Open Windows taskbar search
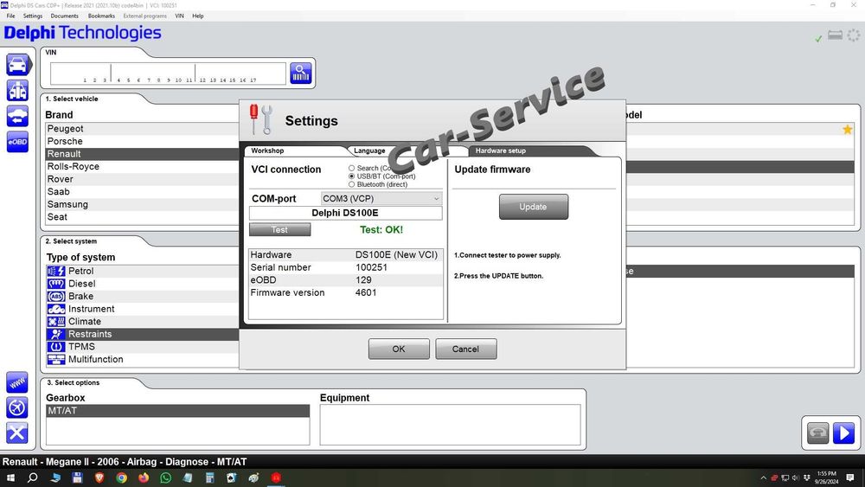This screenshot has height=487, width=865. pyautogui.click(x=33, y=477)
